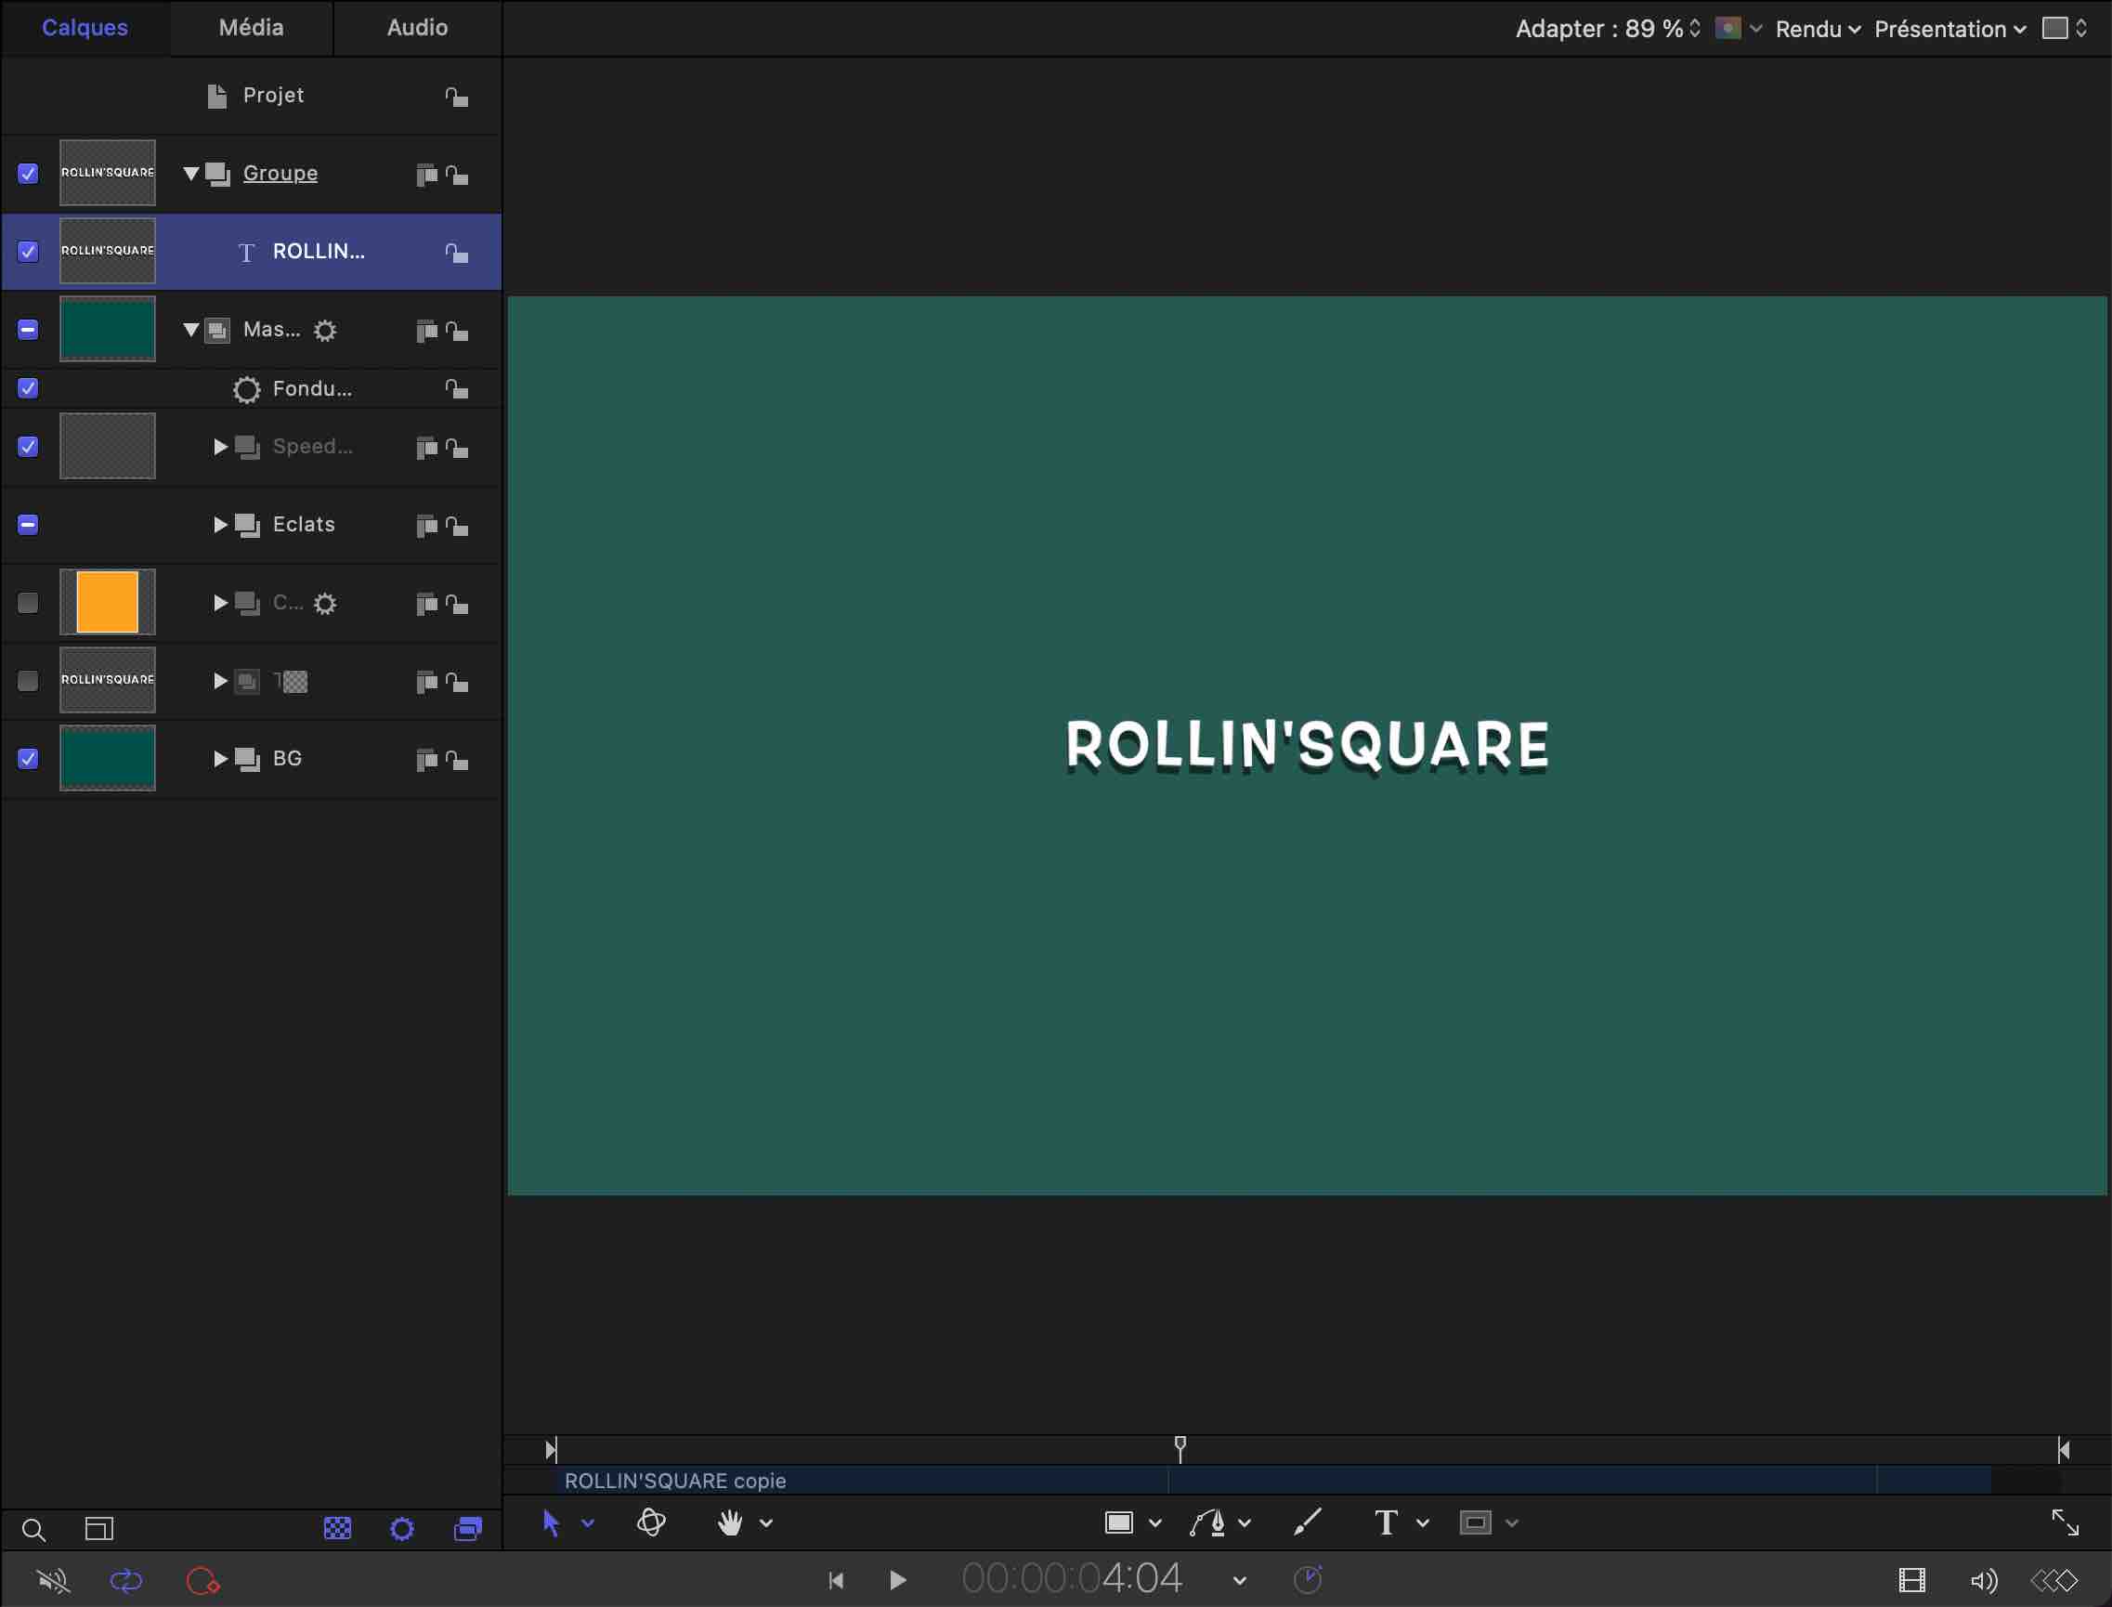Collapse the Groupe disclosure triangle
Viewport: 2112px width, 1607px height.
(x=190, y=174)
